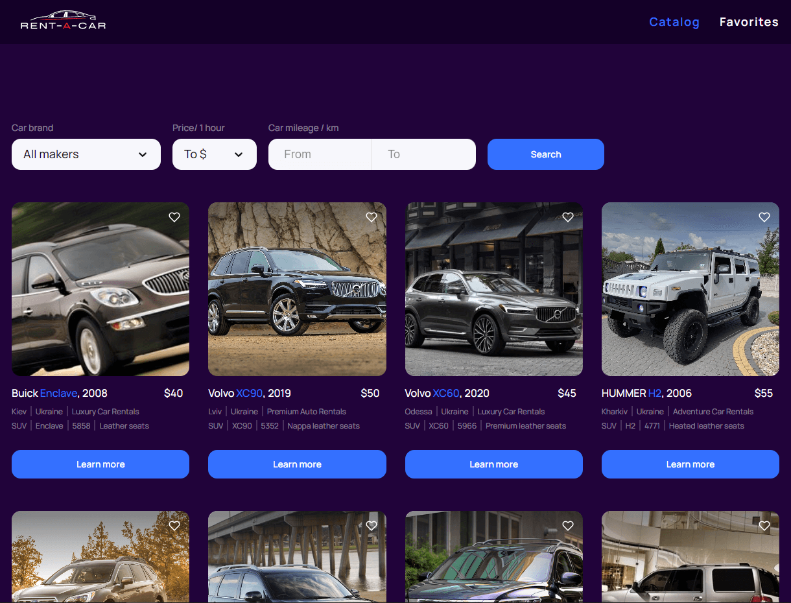
Task: Click the Heated leather seats text
Action: point(707,426)
